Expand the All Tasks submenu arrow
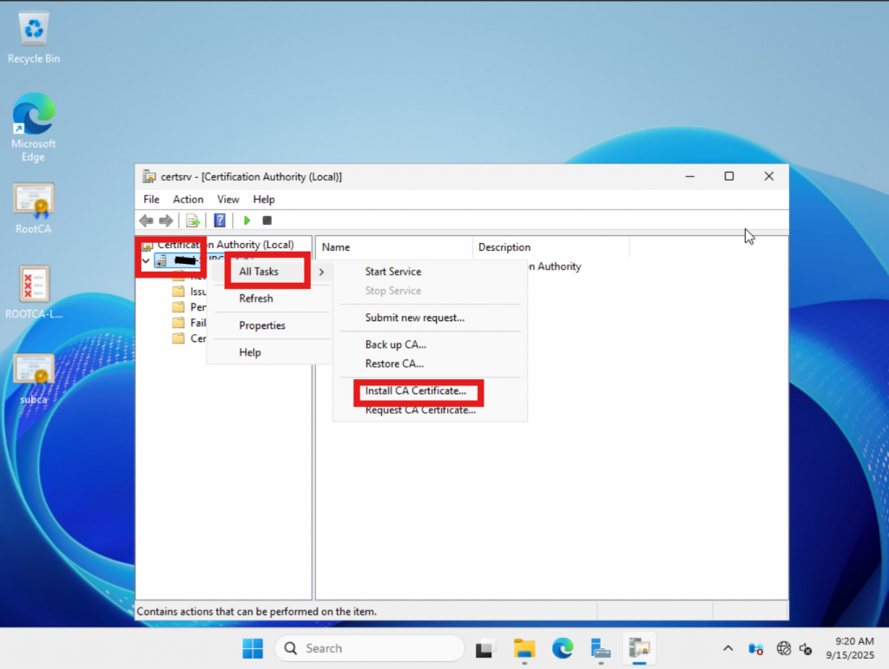This screenshot has height=669, width=889. (x=322, y=272)
